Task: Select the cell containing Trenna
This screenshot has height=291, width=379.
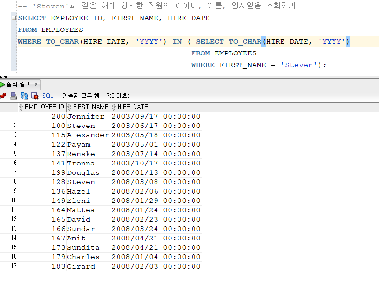Action: [89, 164]
